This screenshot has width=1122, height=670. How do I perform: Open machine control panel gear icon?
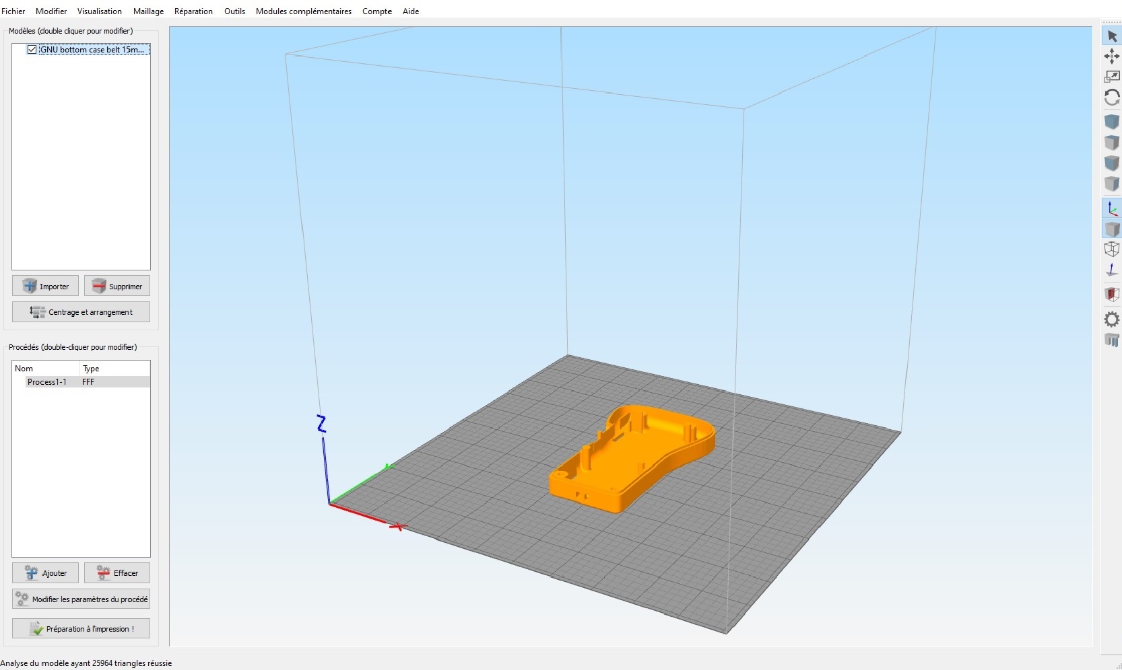tap(1112, 319)
